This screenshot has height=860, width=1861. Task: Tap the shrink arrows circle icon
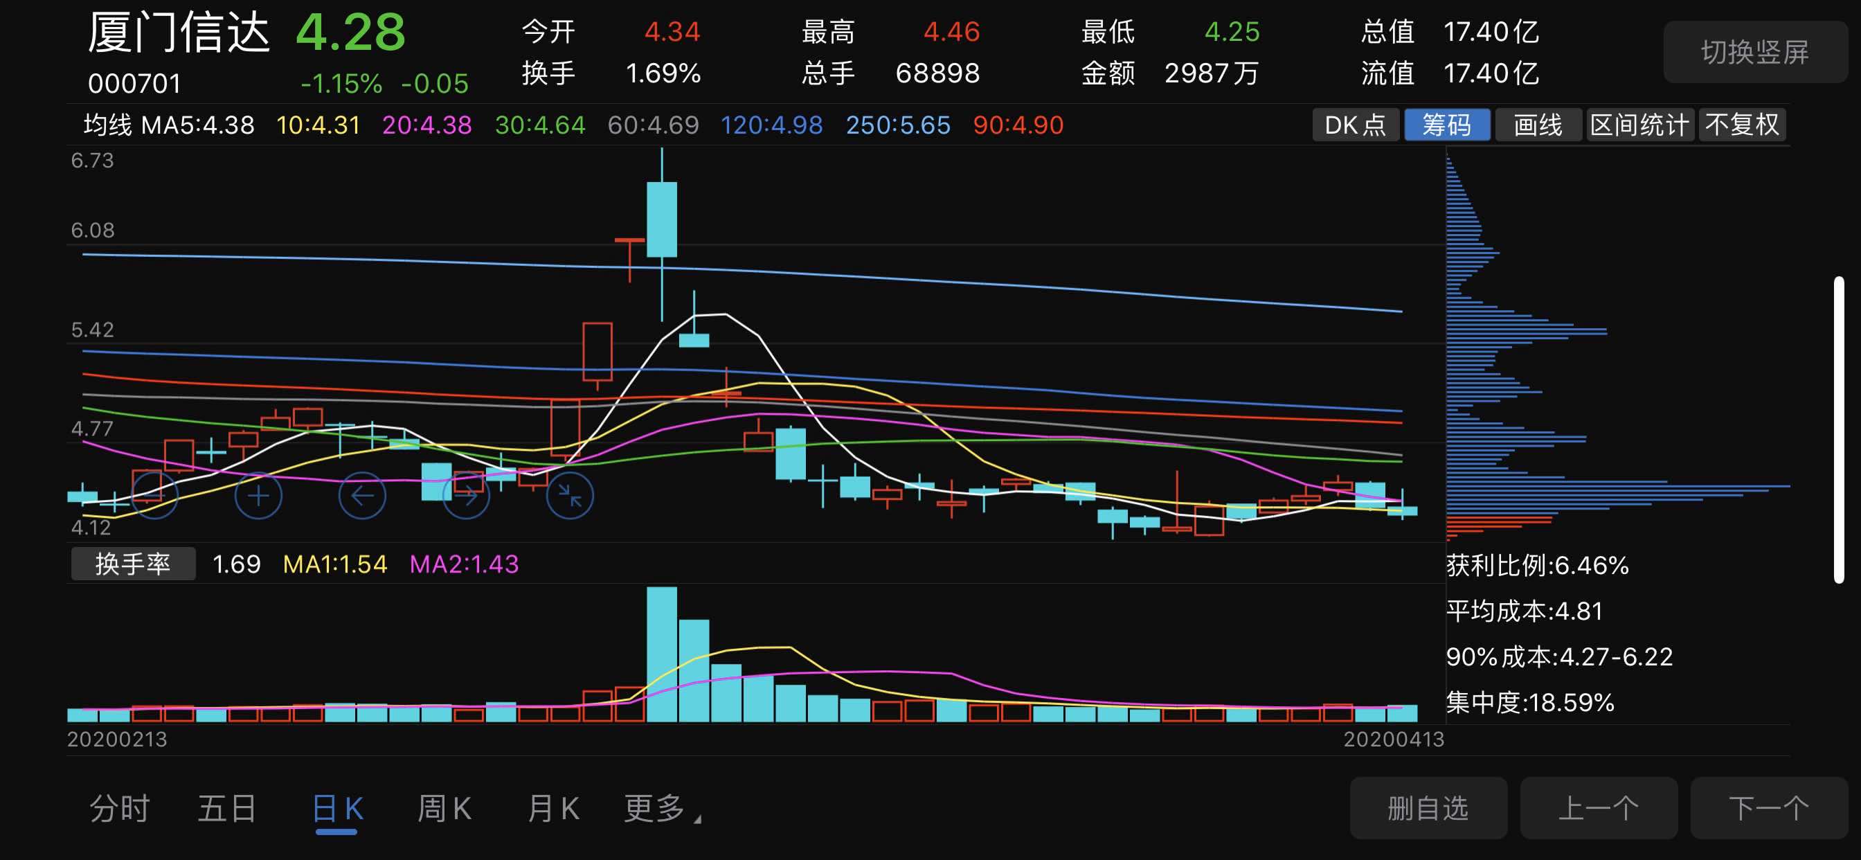tap(570, 495)
